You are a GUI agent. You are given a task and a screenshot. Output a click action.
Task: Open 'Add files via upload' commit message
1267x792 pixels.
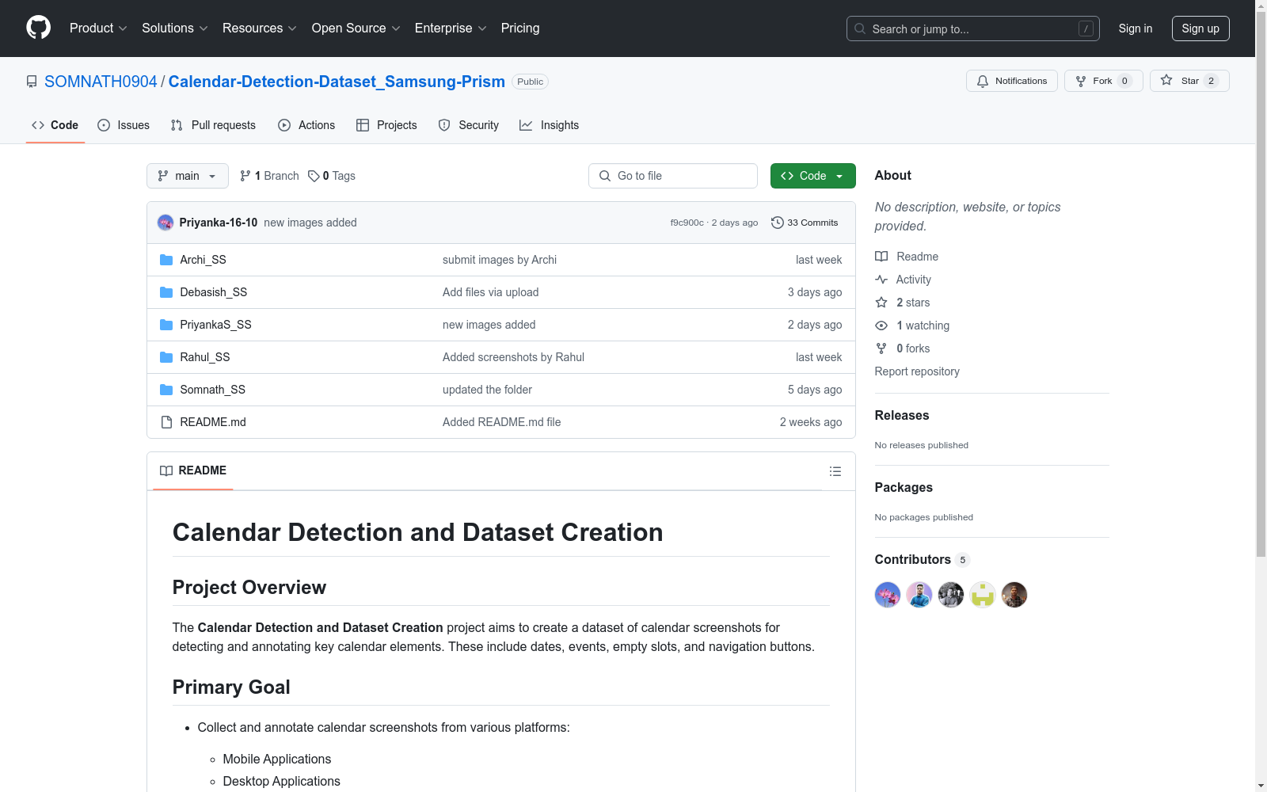[491, 292]
